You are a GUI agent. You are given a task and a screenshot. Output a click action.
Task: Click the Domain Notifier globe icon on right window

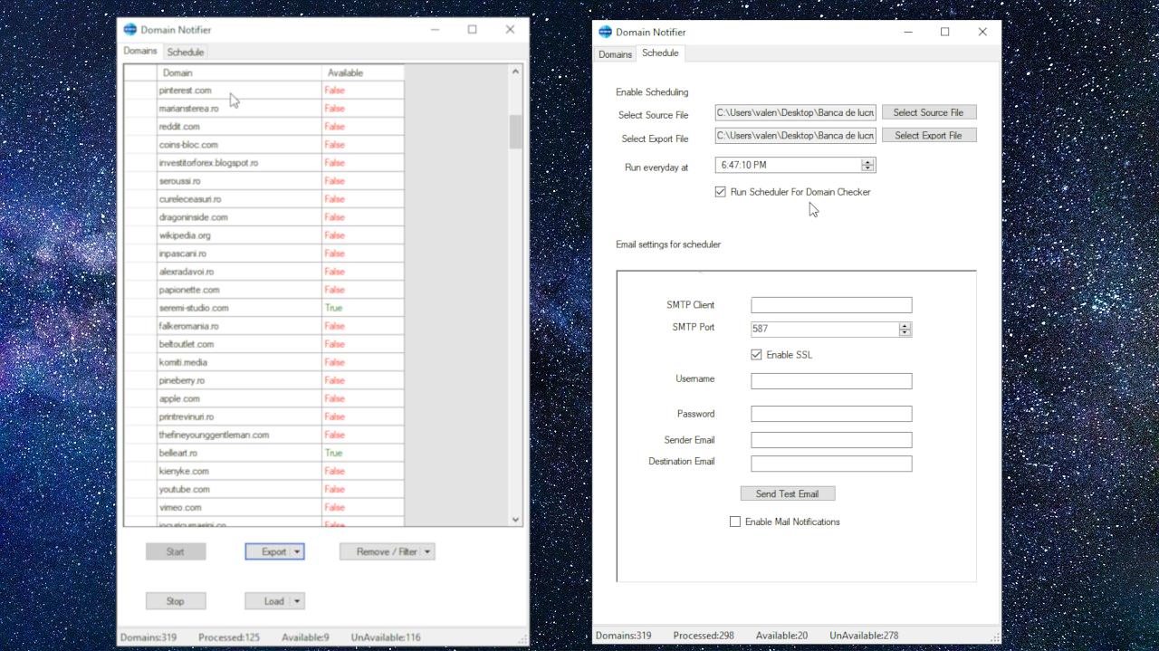click(604, 31)
